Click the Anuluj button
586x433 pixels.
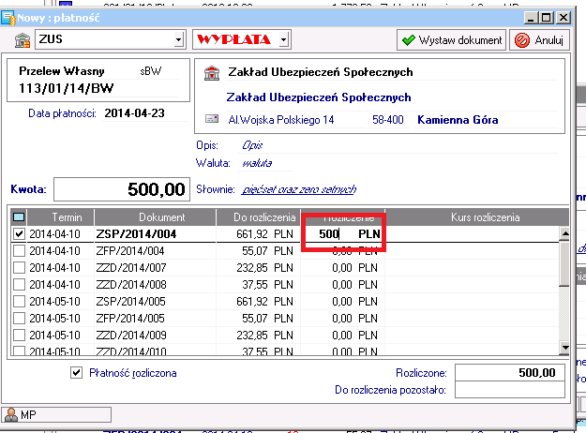point(539,40)
